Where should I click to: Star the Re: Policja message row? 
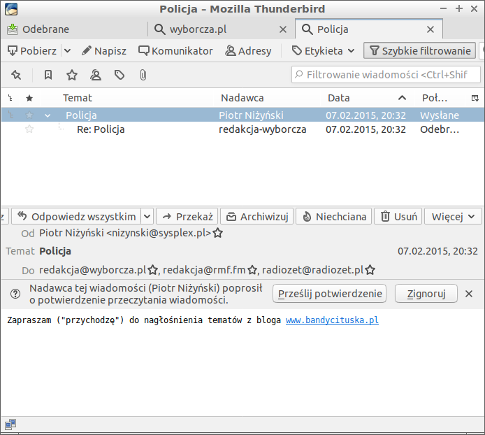tap(29, 129)
